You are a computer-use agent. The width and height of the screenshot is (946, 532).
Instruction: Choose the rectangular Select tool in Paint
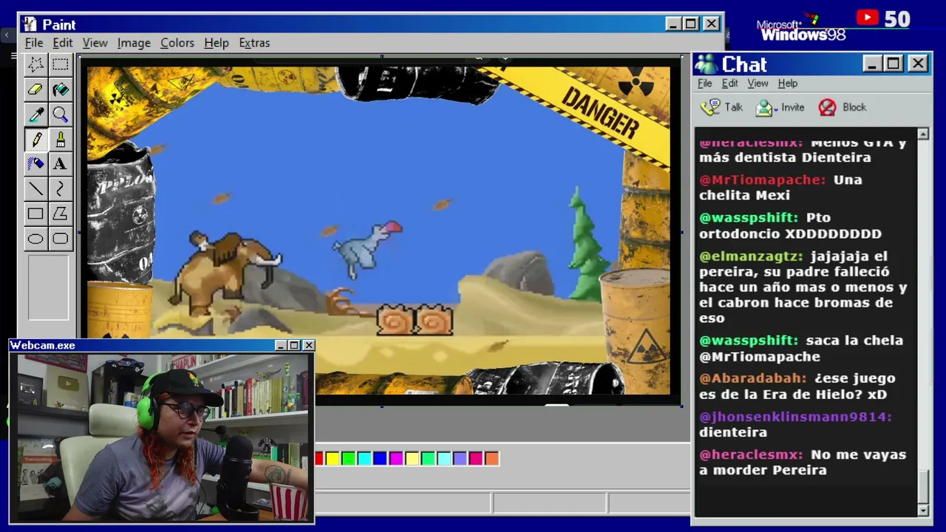pos(60,64)
